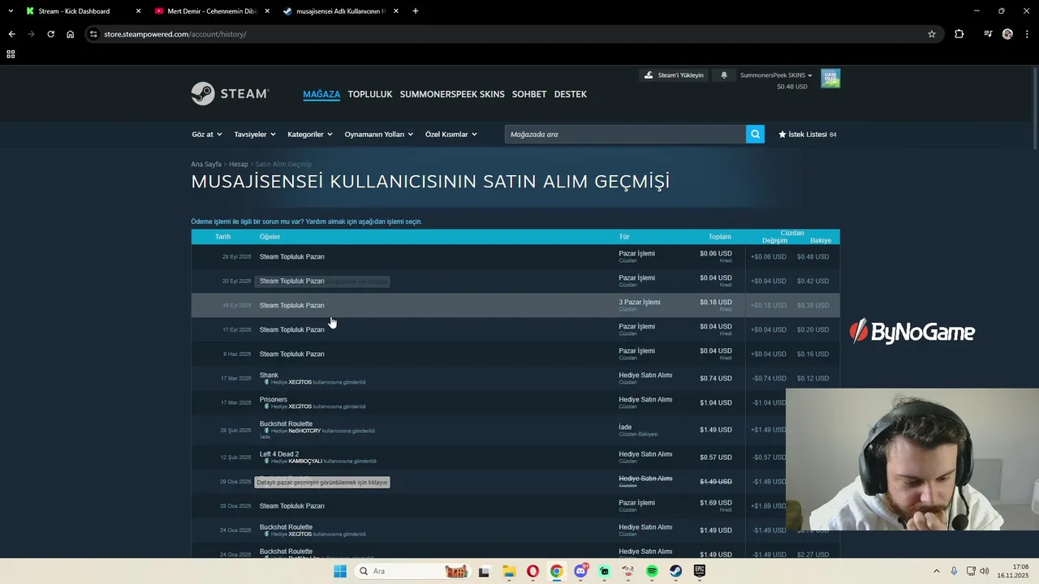Open the notification bell
The height and width of the screenshot is (584, 1039).
(724, 75)
